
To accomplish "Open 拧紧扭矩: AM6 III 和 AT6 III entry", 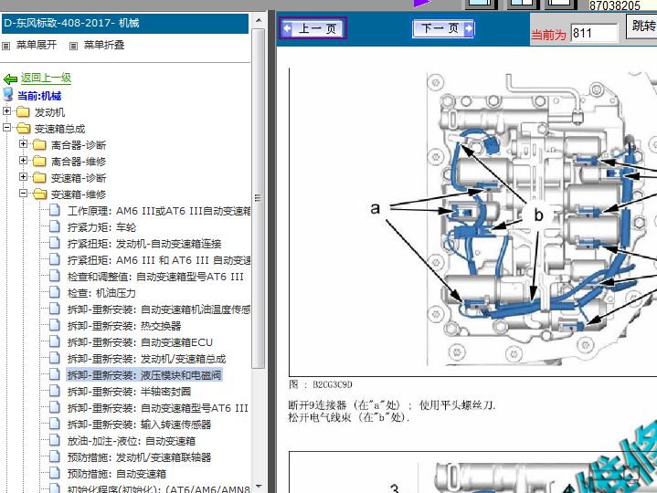I will pyautogui.click(x=159, y=260).
